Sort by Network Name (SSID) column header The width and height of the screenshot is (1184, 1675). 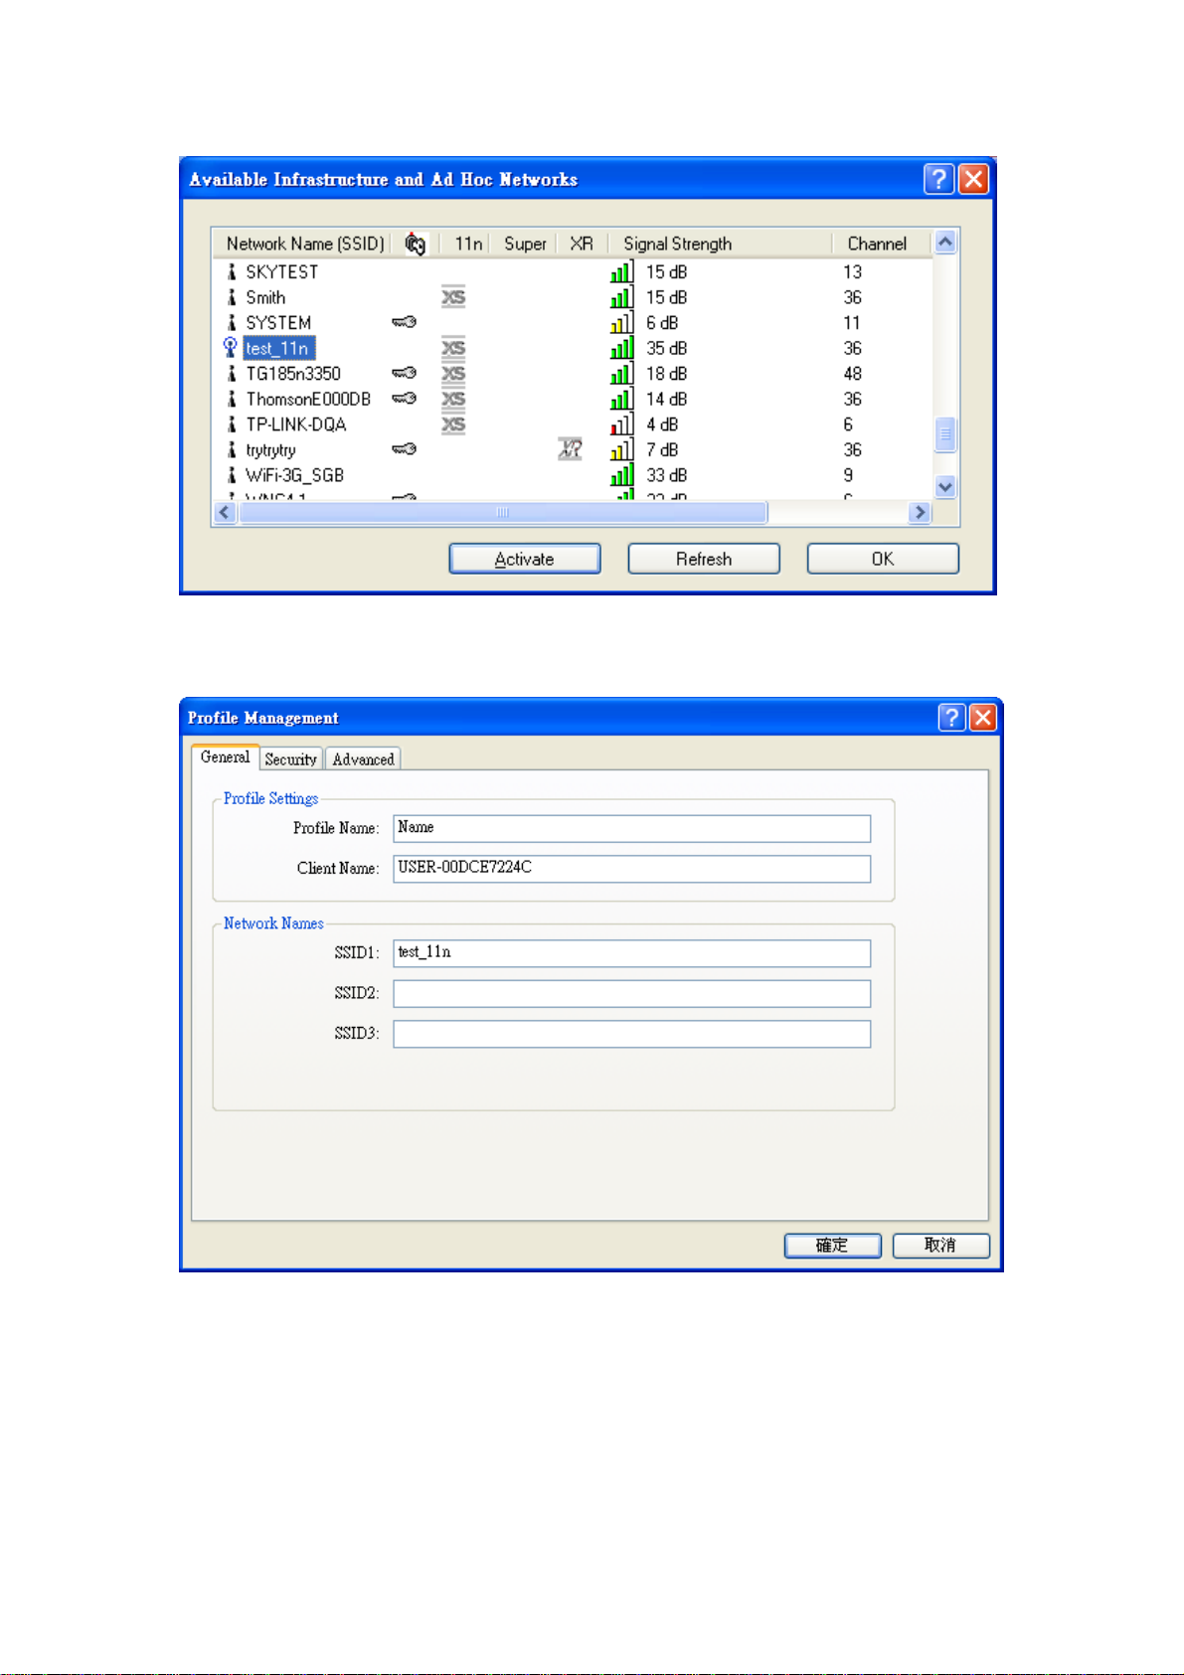click(x=304, y=244)
